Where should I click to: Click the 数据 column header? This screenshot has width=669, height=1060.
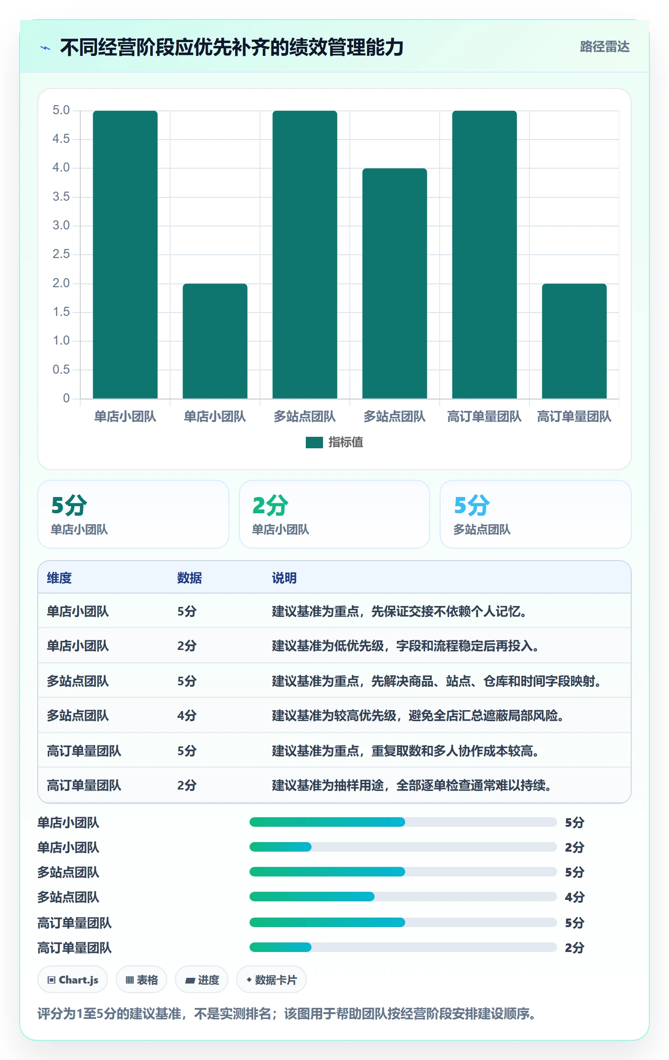click(x=190, y=578)
